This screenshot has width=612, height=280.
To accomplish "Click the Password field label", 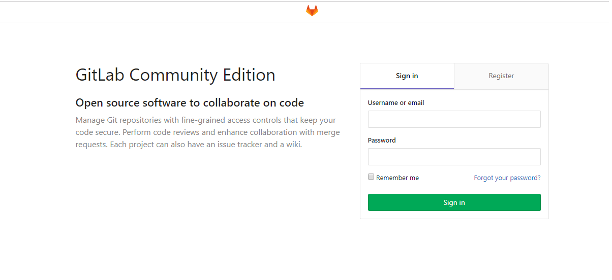I will point(382,140).
